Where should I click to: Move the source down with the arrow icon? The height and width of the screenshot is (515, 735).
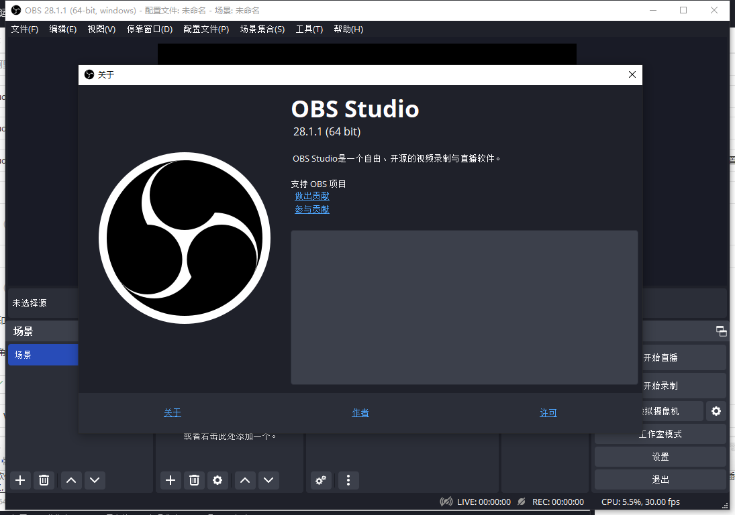(268, 480)
